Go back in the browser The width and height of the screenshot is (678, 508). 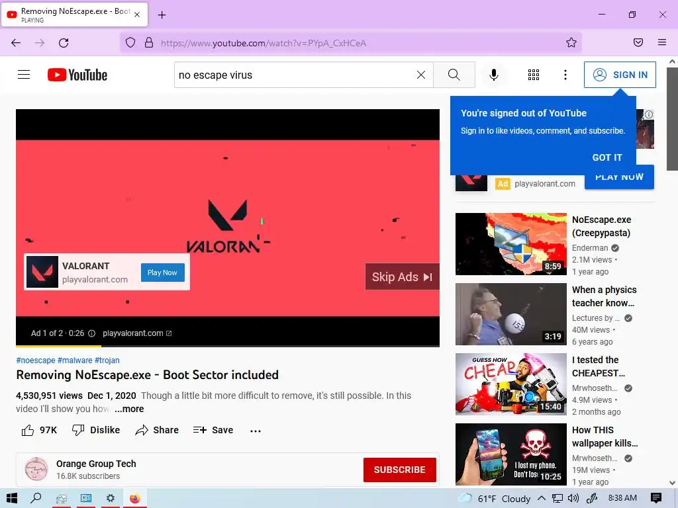(16, 42)
